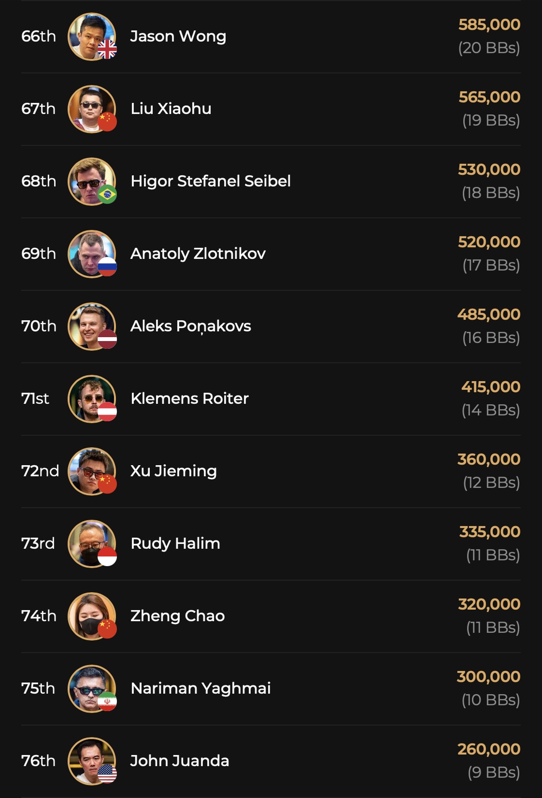Click Nariman Yaghmai's chip count 300,000
The width and height of the screenshot is (542, 798).
(488, 677)
